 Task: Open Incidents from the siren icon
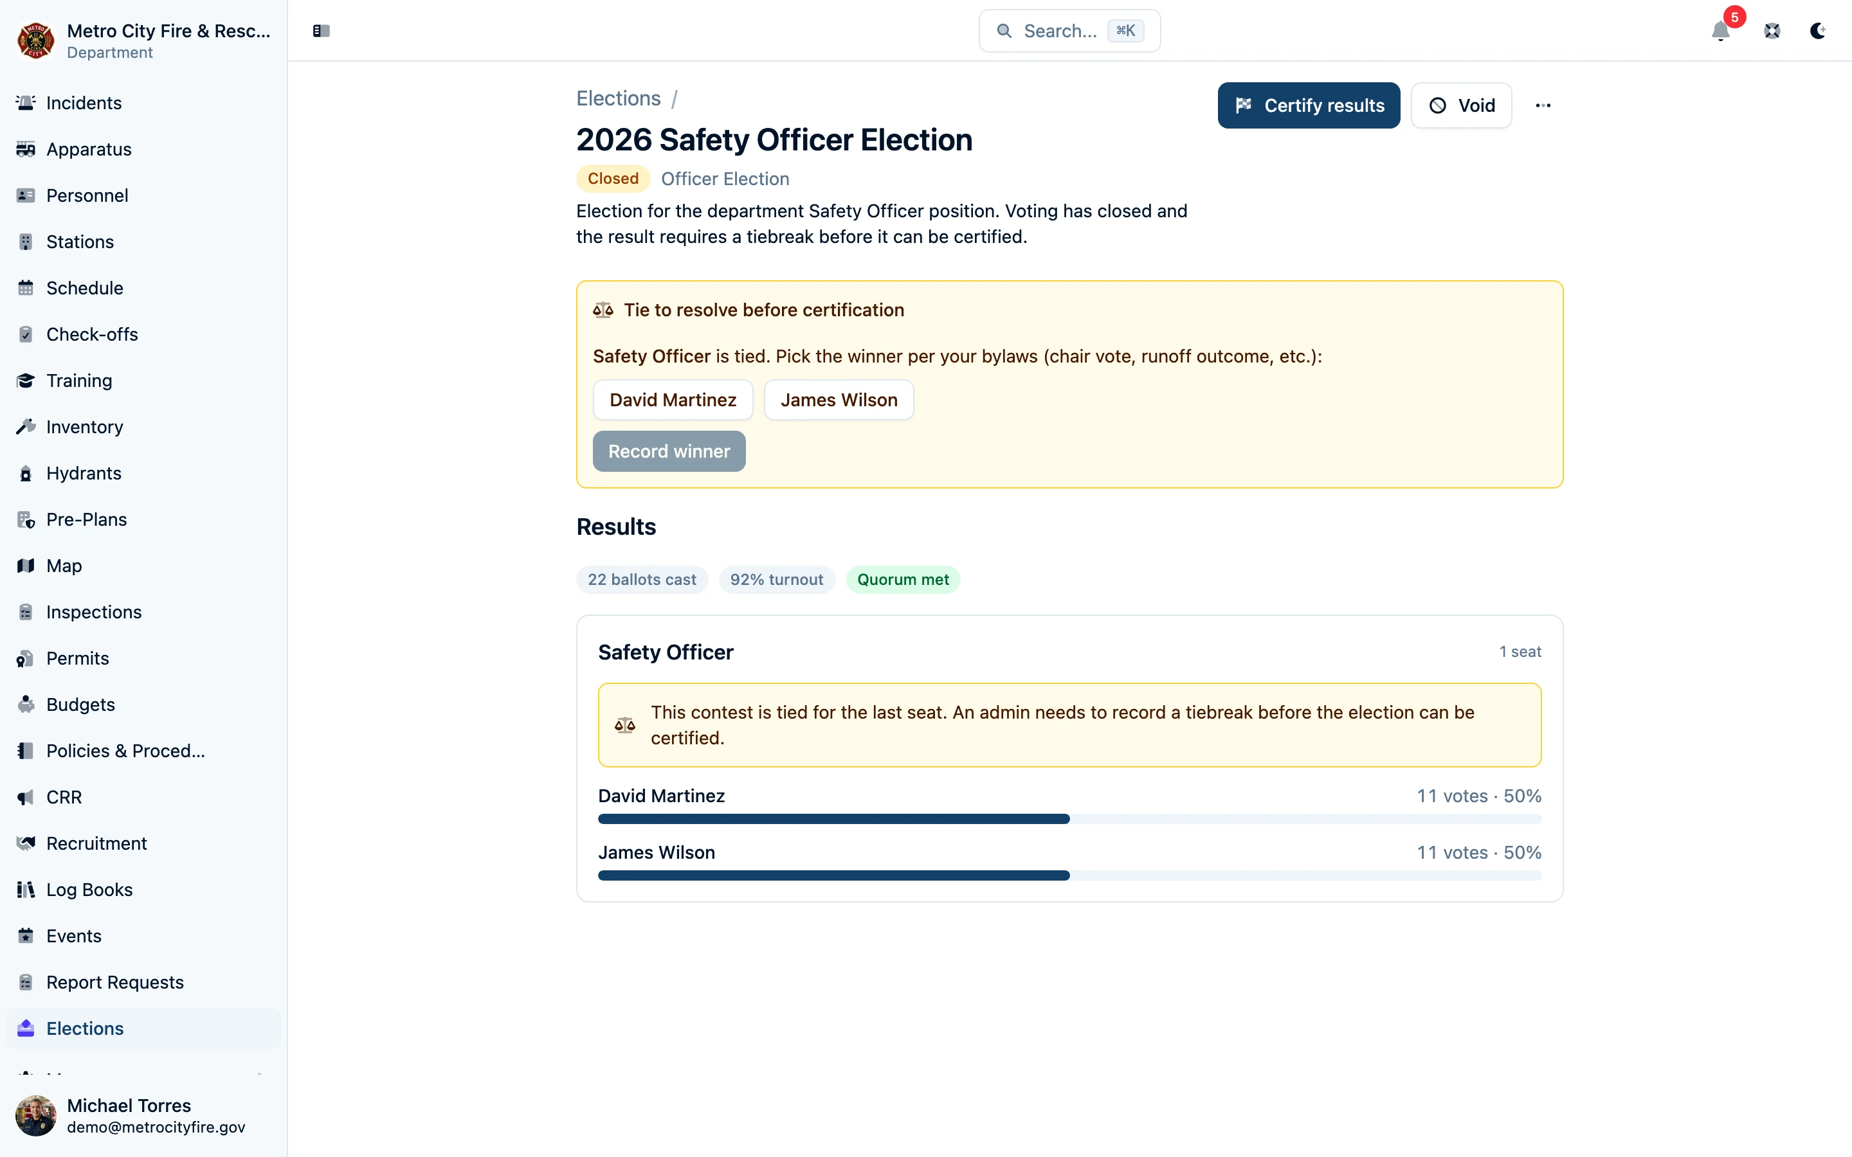tap(26, 103)
